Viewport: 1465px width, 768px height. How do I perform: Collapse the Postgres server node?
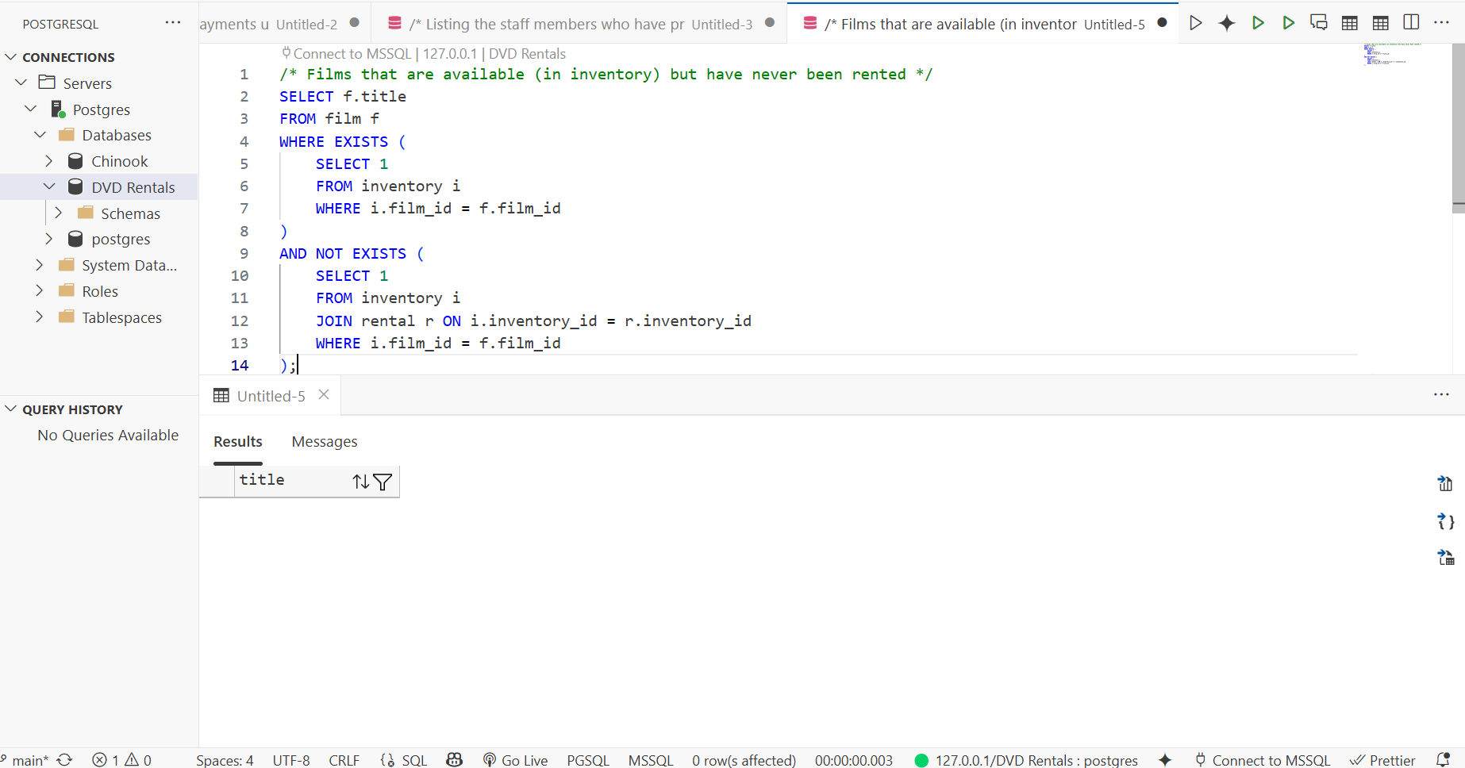[x=31, y=109]
